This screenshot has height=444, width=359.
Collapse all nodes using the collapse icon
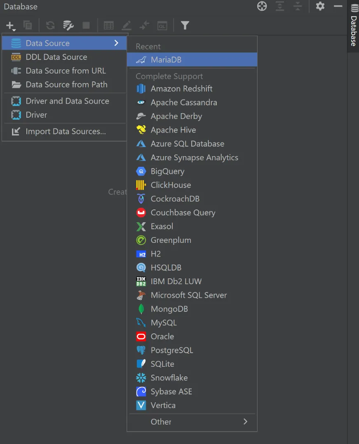pos(298,7)
